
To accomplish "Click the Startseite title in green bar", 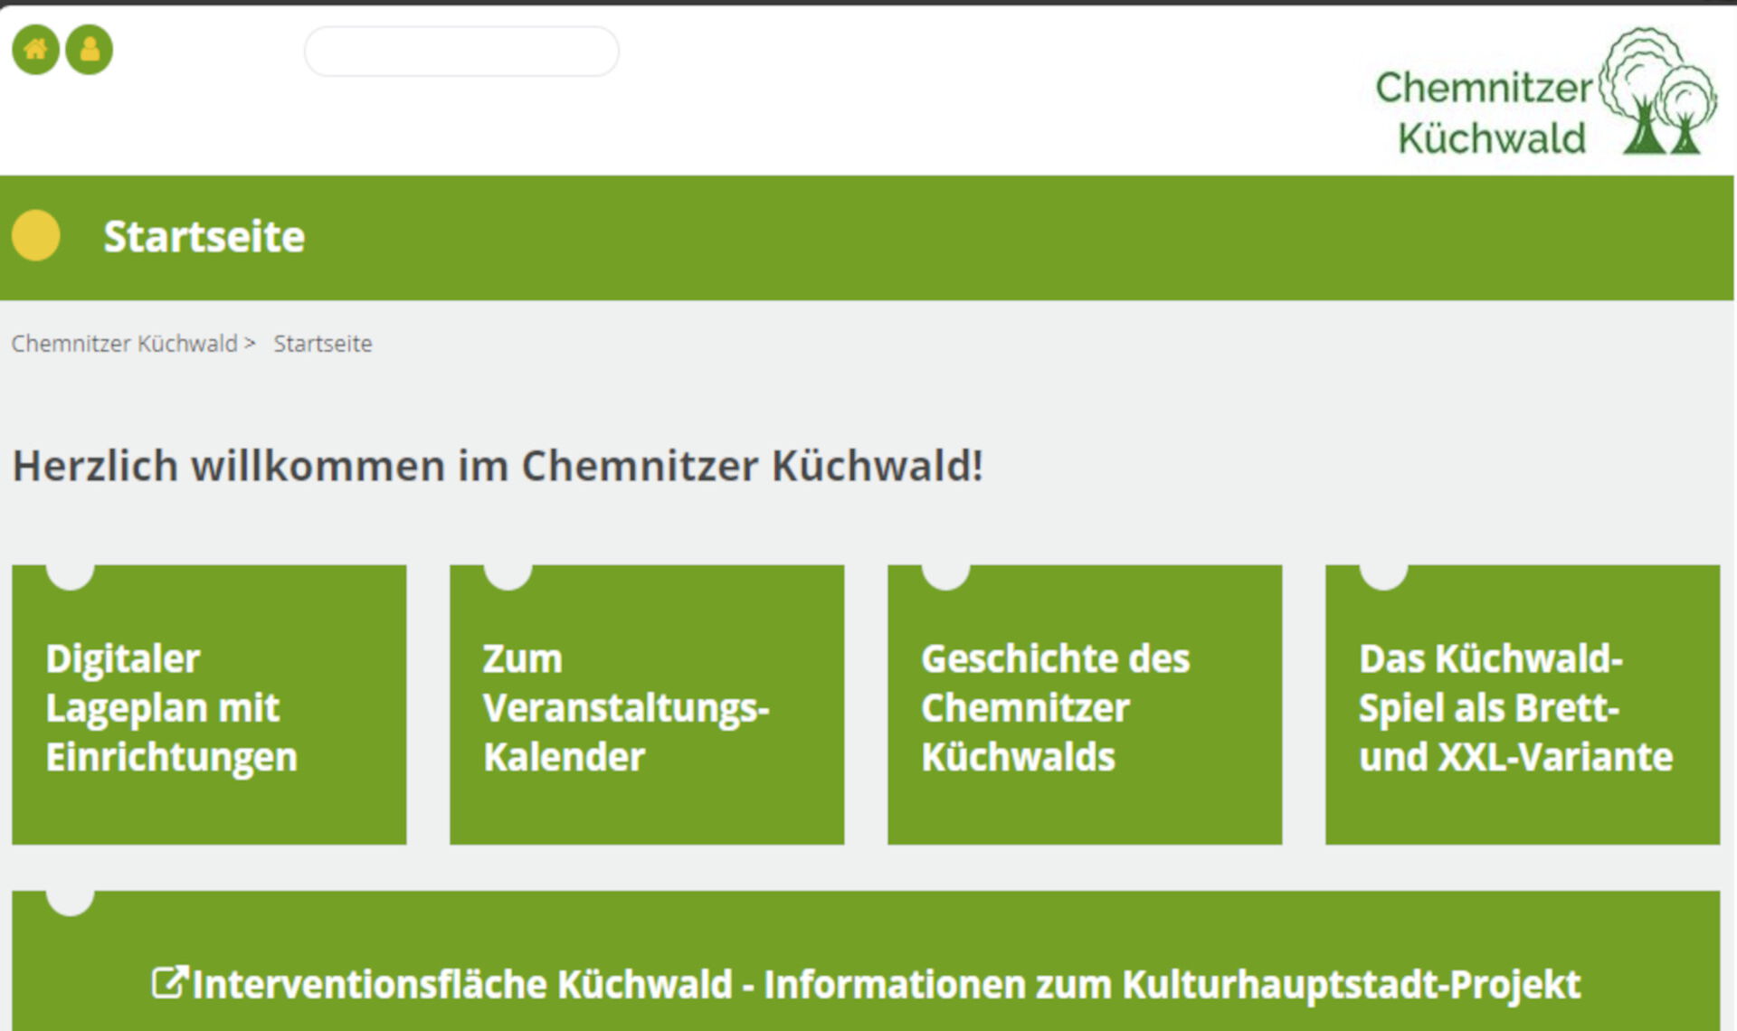I will point(204,237).
